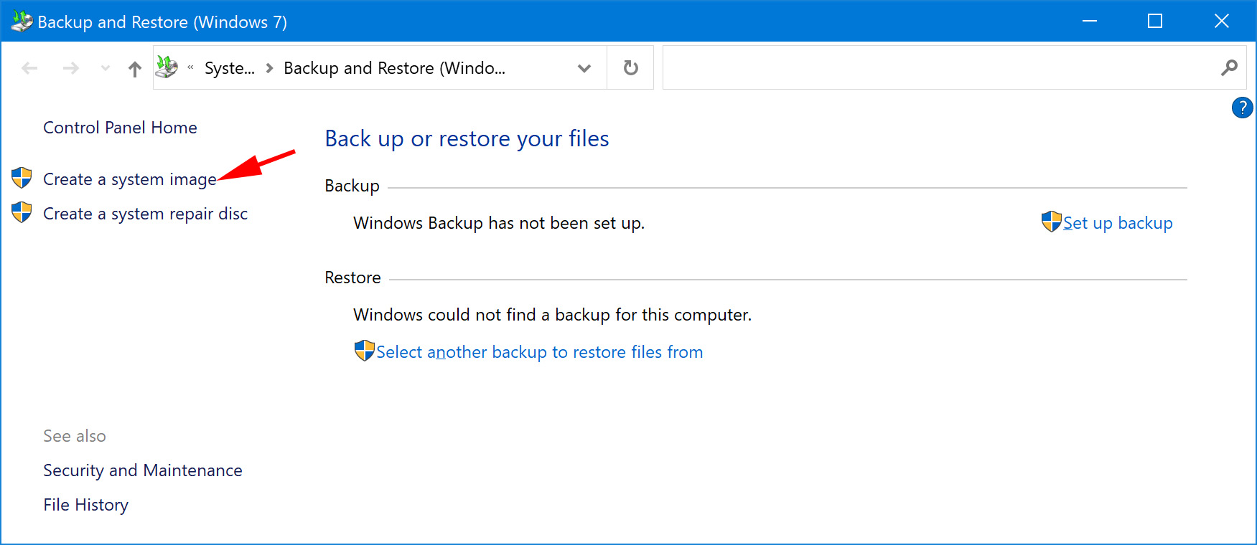Viewport: 1257px width, 545px height.
Task: Click the Forward navigation arrow
Action: pyautogui.click(x=70, y=68)
